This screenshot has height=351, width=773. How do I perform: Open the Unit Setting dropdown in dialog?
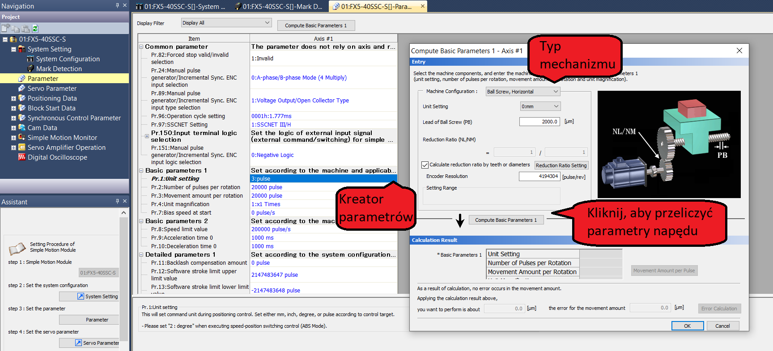point(540,106)
